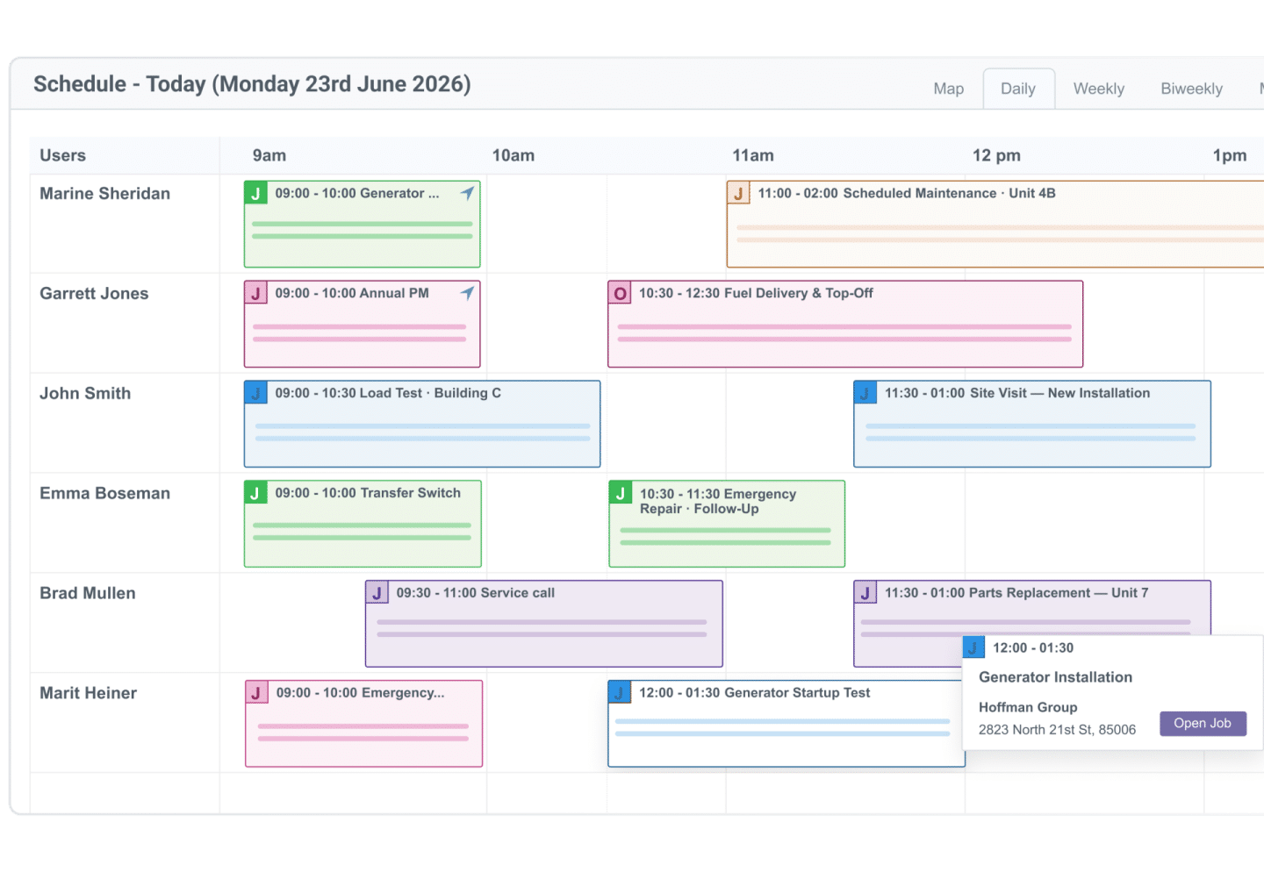Select Marit Heiner's 09:00 Emergency job
This screenshot has height=872, width=1264.
364,724
